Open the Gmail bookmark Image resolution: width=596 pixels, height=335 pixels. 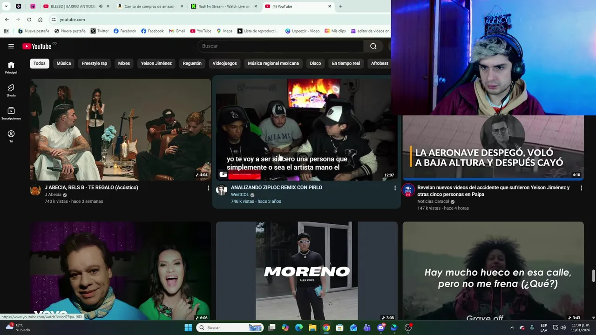pyautogui.click(x=177, y=31)
